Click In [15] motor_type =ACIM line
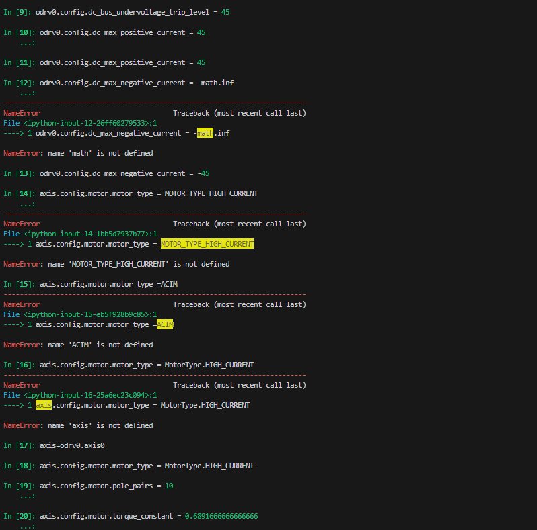Image resolution: width=537 pixels, height=530 pixels. click(x=90, y=285)
